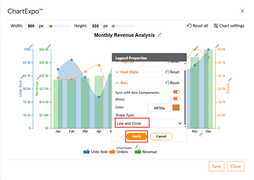Image resolution: width=254 pixels, height=180 pixels.
Task: Toggle the Show switch in Box section
Action: [177, 99]
